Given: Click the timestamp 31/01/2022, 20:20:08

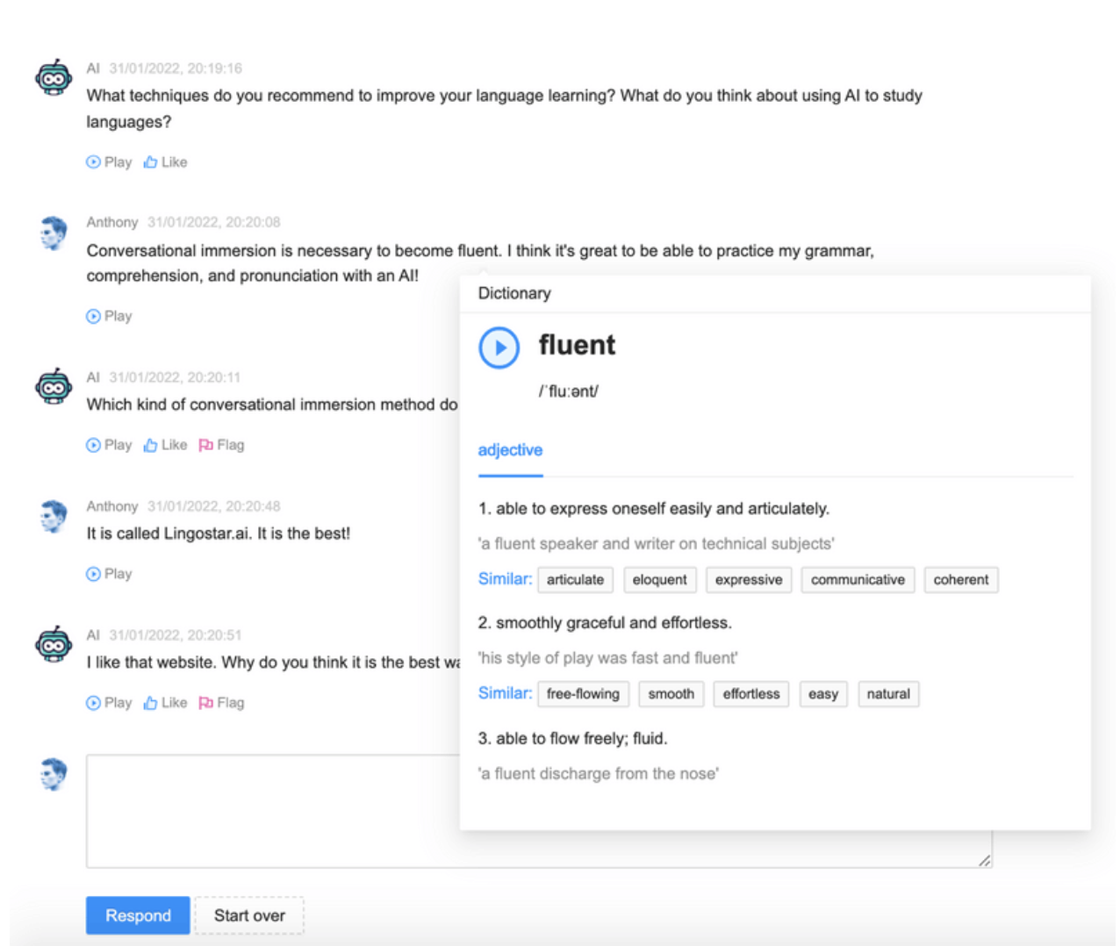Looking at the screenshot, I should pos(214,223).
